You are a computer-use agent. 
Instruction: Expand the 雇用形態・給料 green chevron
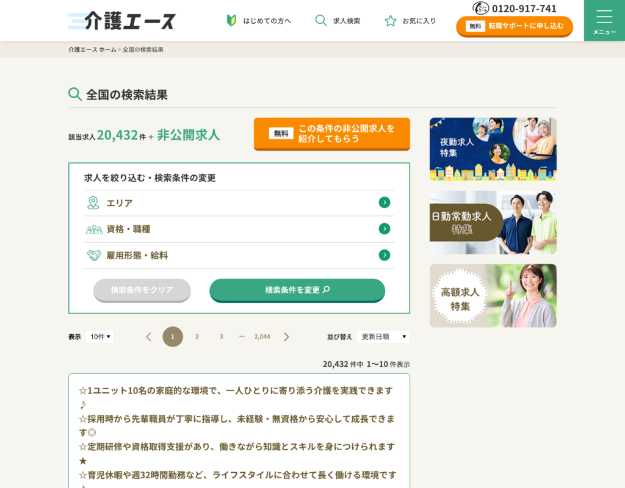[x=385, y=255]
